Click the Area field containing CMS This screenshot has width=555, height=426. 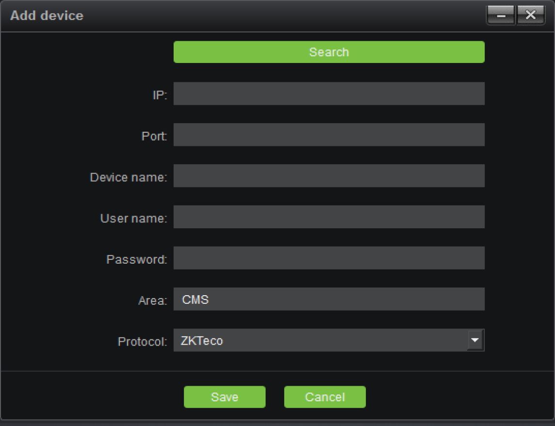point(329,299)
